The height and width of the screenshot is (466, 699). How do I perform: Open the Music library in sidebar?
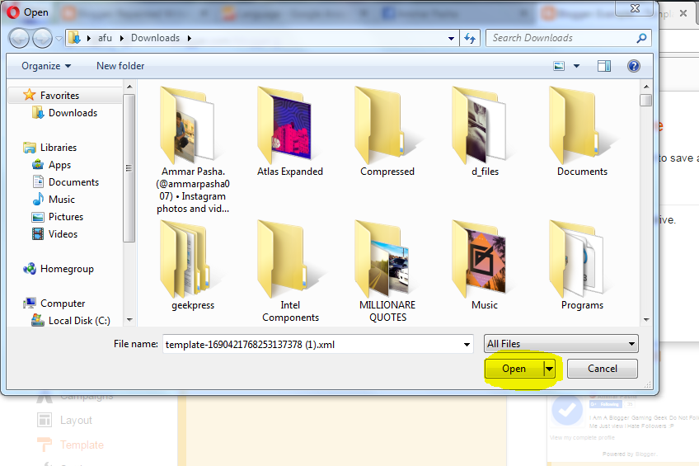(x=62, y=200)
